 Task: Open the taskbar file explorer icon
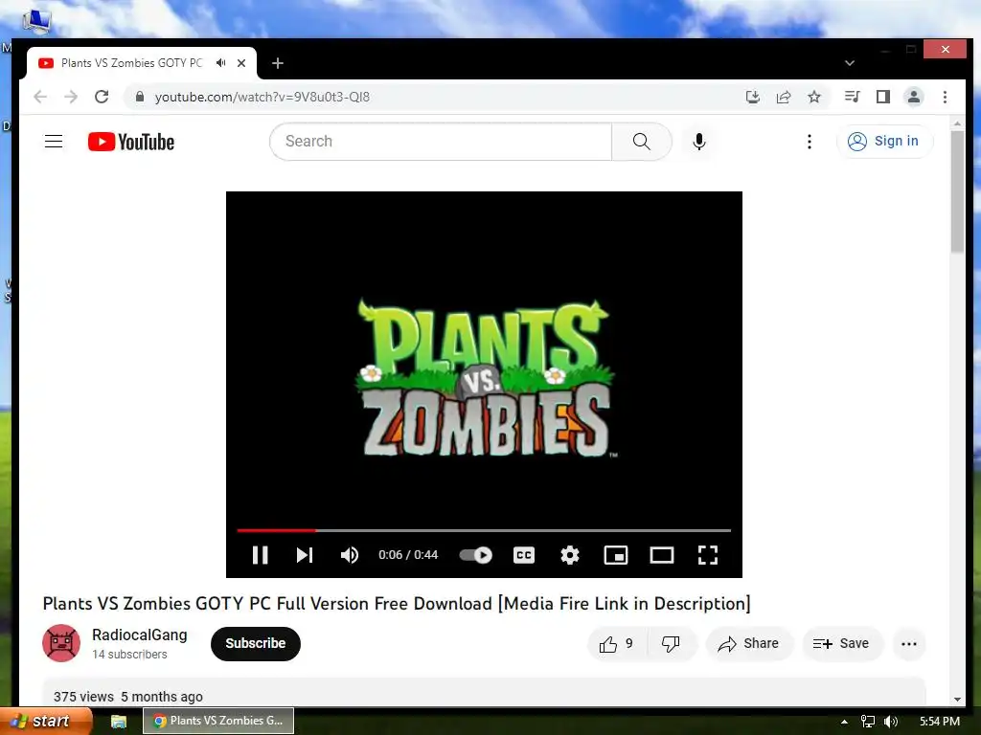[x=119, y=722]
